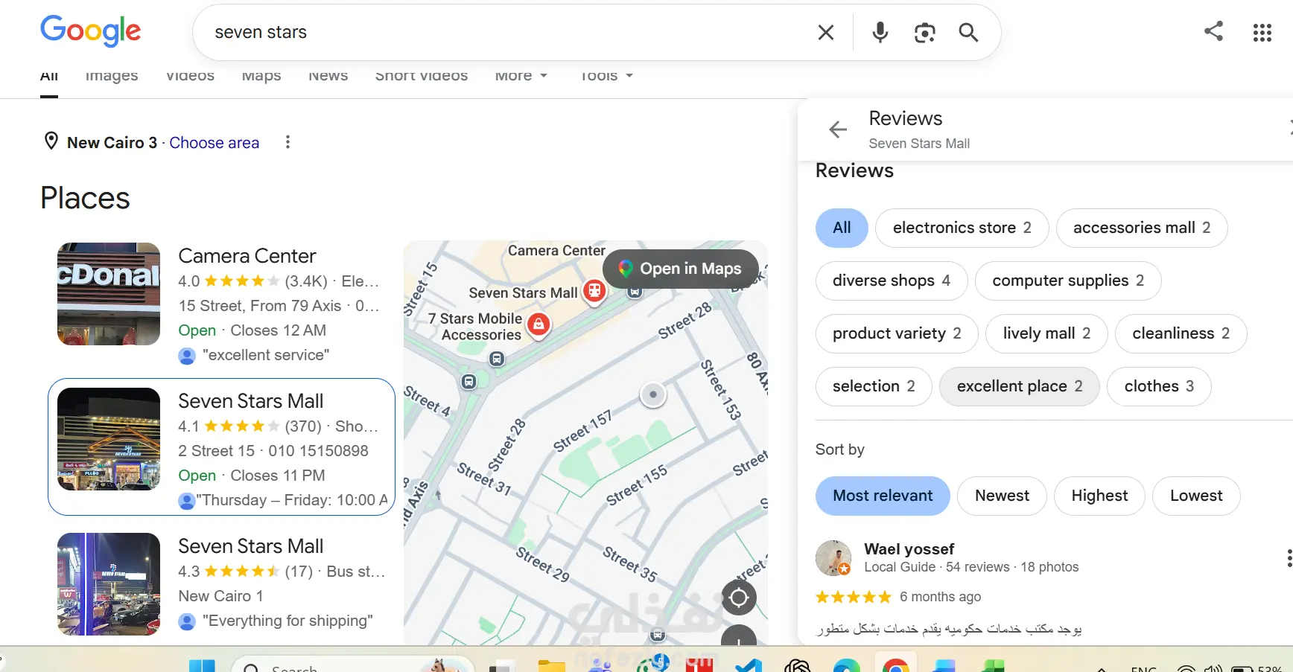
Task: Switch to the Videos tab
Action: 190,76
